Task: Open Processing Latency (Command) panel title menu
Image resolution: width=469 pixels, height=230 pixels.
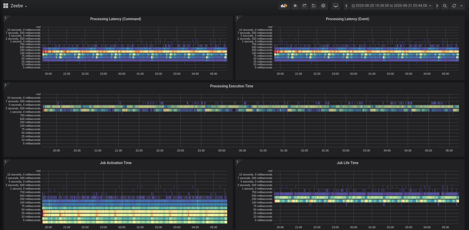Action: point(116,19)
